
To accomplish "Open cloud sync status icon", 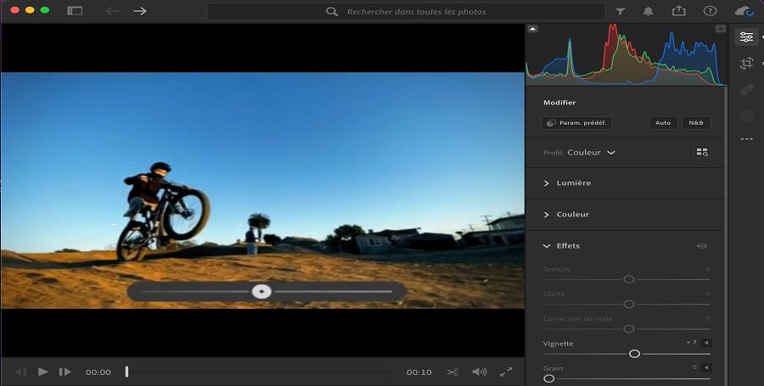I will coord(744,11).
